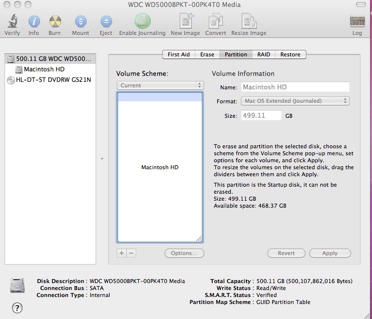Viewport: 372px width, 319px height.
Task: Remove partition with minus button
Action: point(131,253)
